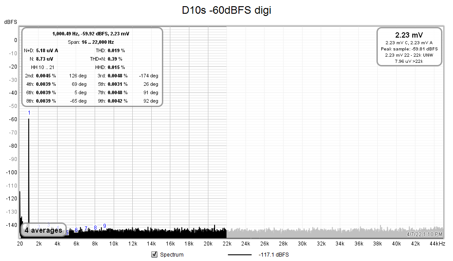The height and width of the screenshot is (261, 453).
Task: Click the 30k x-axis tick label
Action: tap(302, 244)
